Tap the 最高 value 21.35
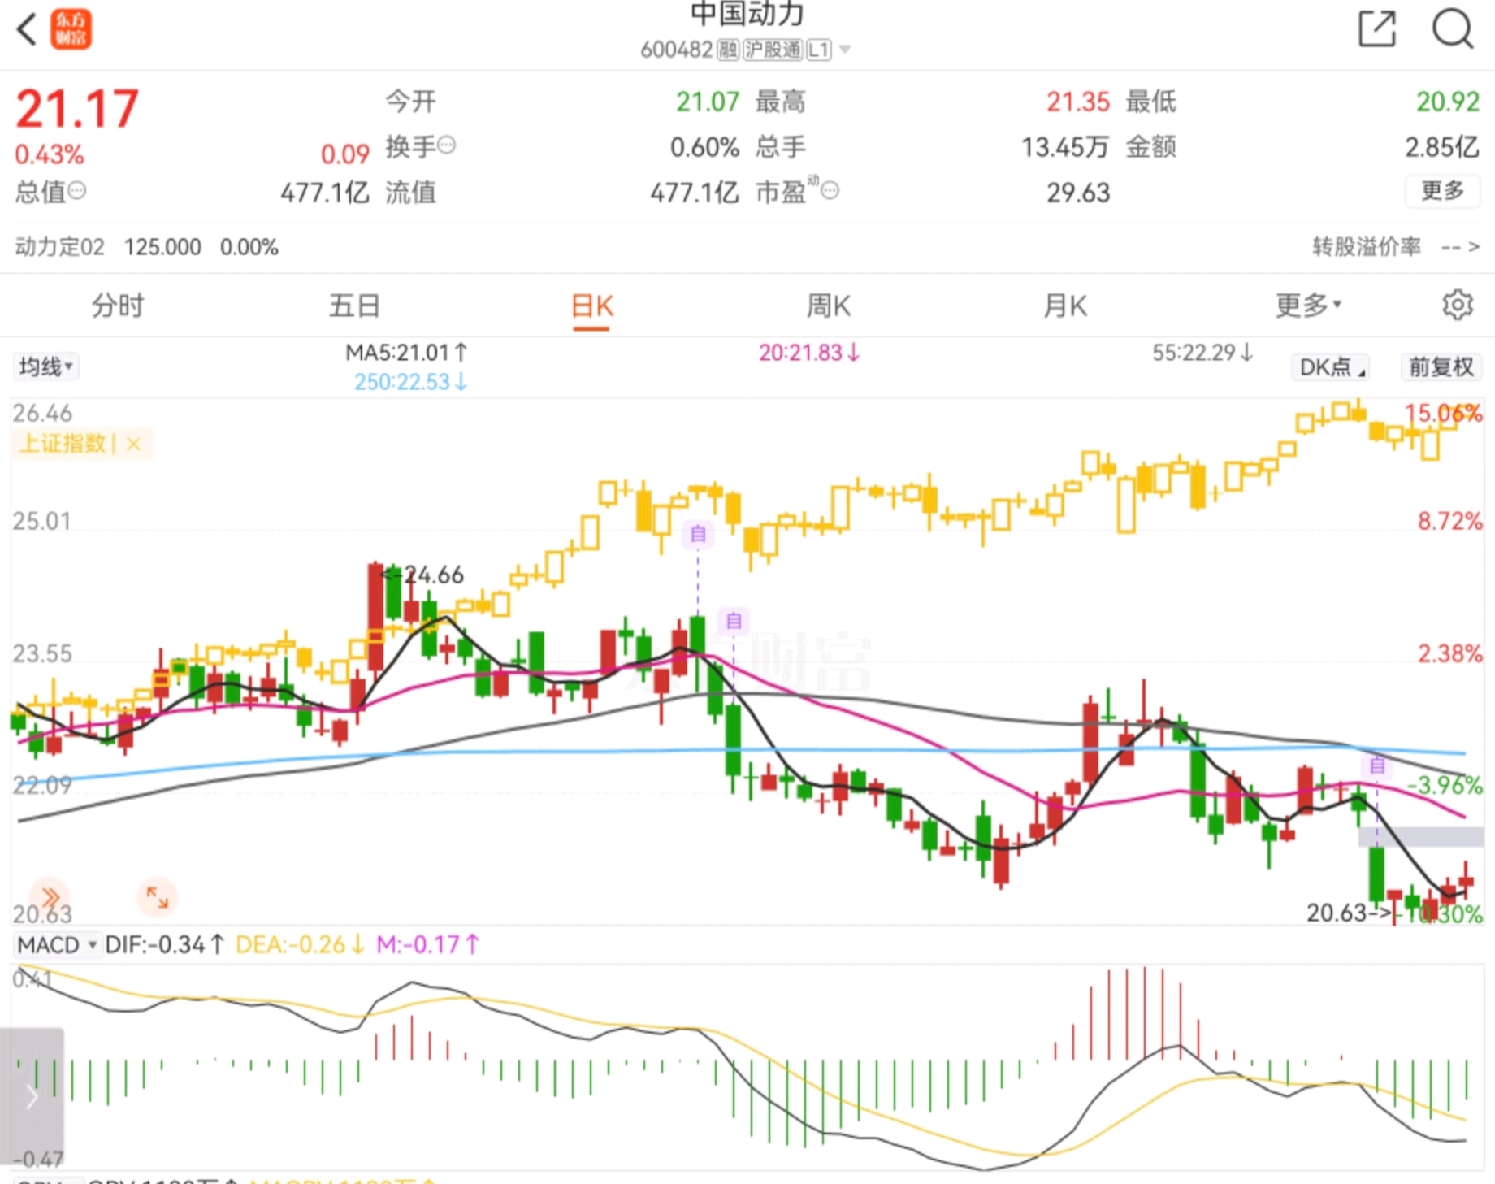 [1077, 102]
